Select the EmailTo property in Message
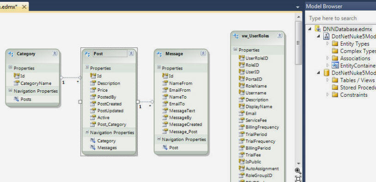The image size is (376, 182). click(177, 104)
